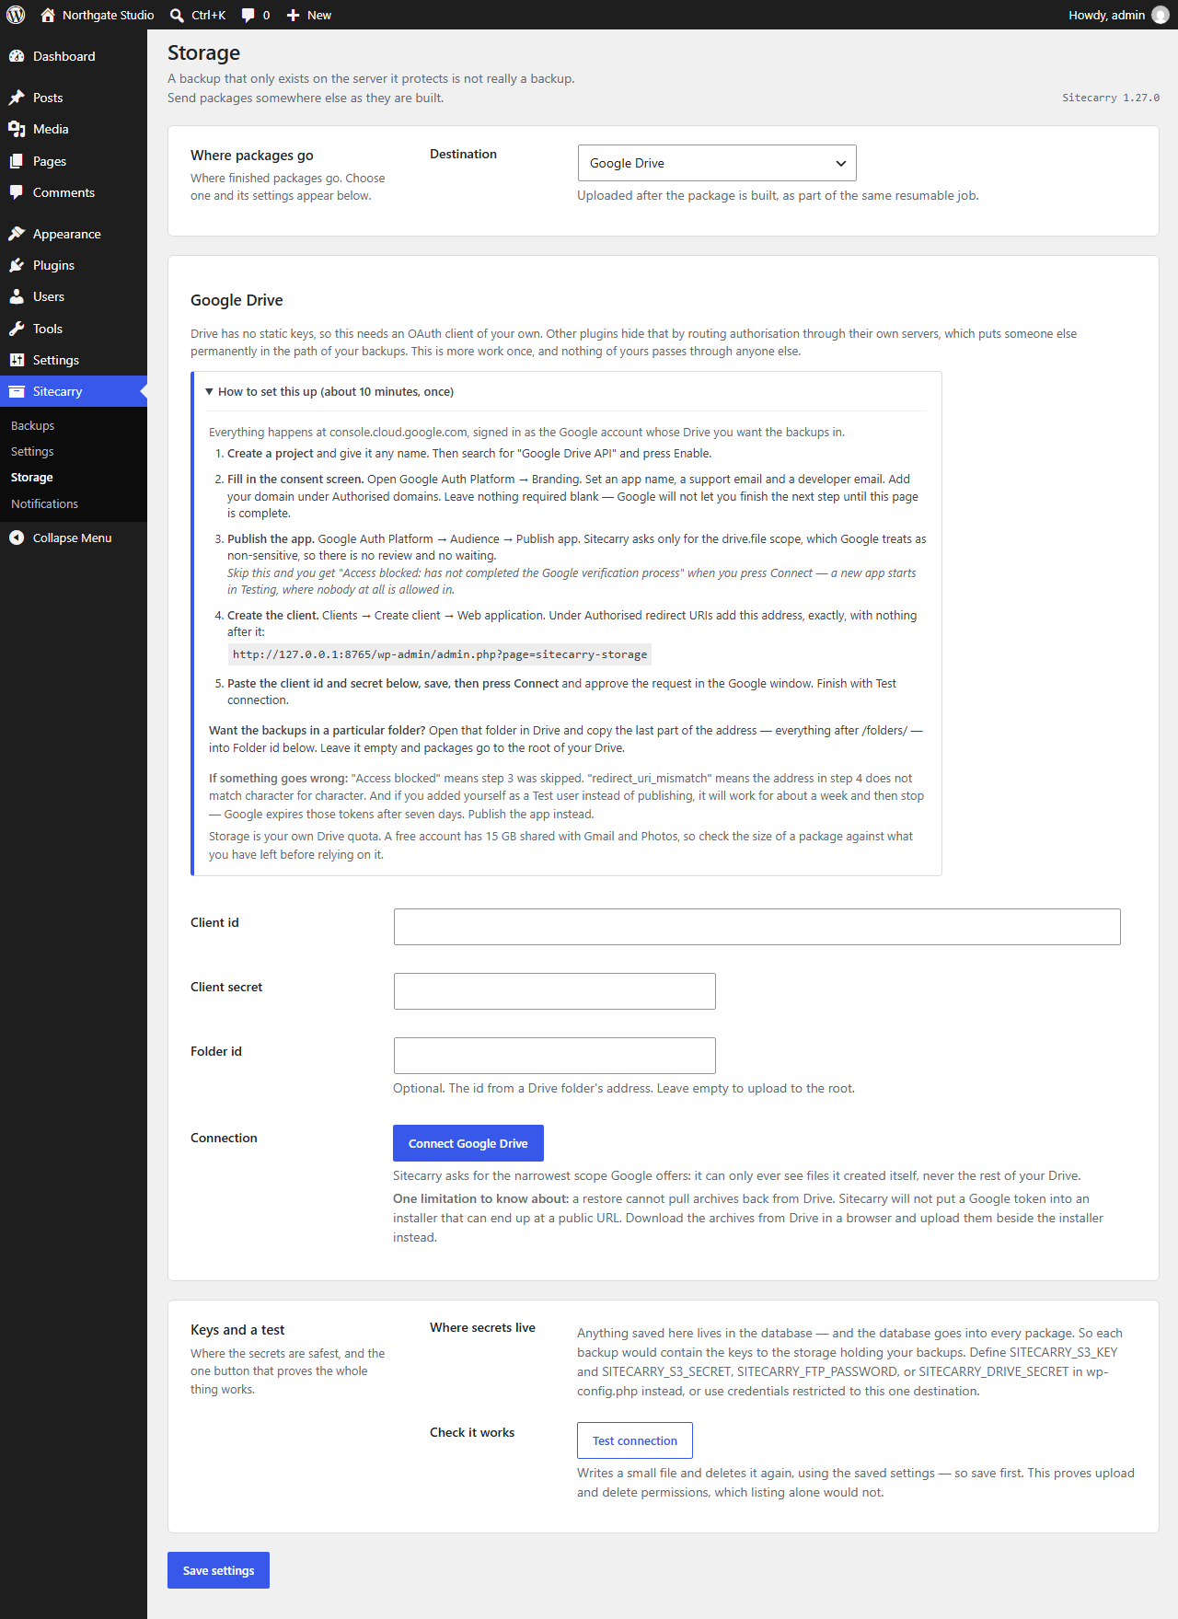Open the Backups submenu item

click(33, 425)
